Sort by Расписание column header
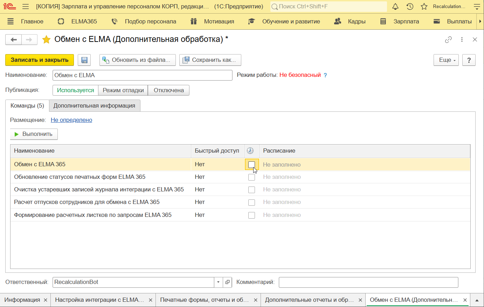This screenshot has height=307, width=484. (x=364, y=151)
